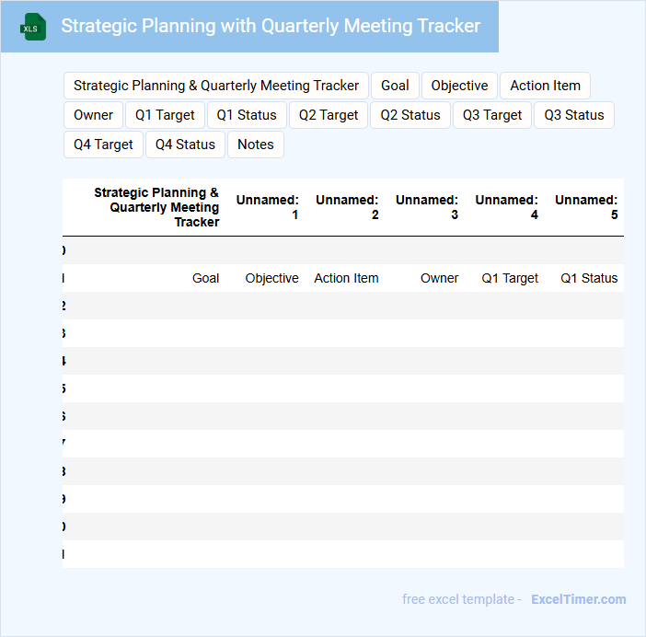Select the Notes tag
This screenshot has height=637, width=646.
coord(256,145)
